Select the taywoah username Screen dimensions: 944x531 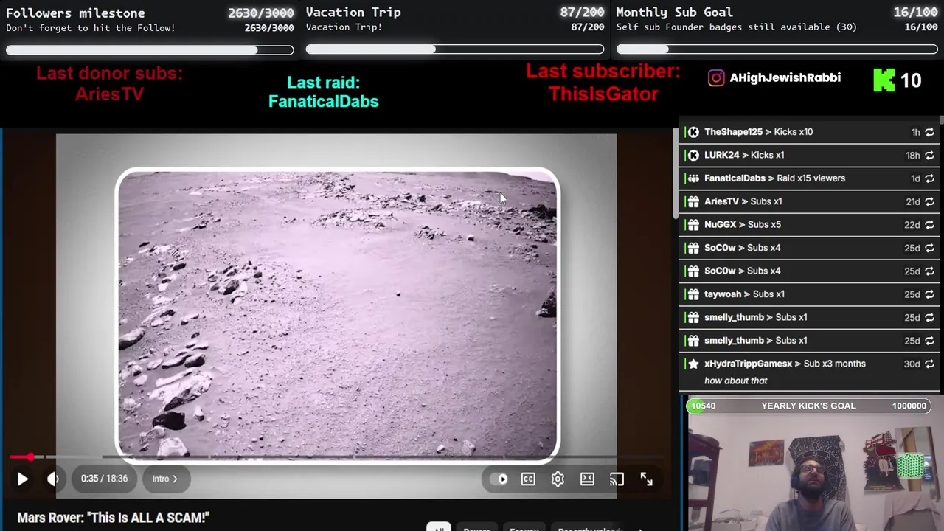723,294
